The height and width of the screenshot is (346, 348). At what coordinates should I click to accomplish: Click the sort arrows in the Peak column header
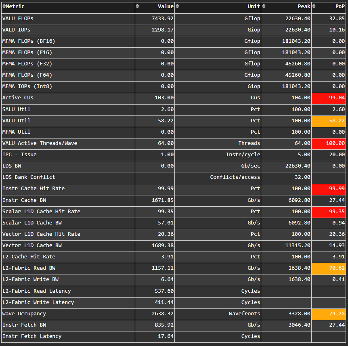point(264,6)
